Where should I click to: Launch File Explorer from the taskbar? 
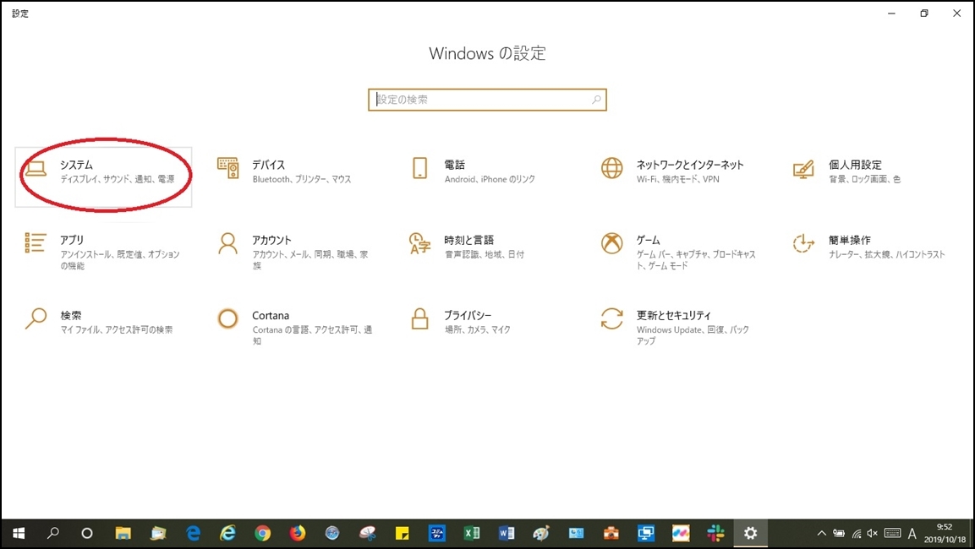pos(123,533)
